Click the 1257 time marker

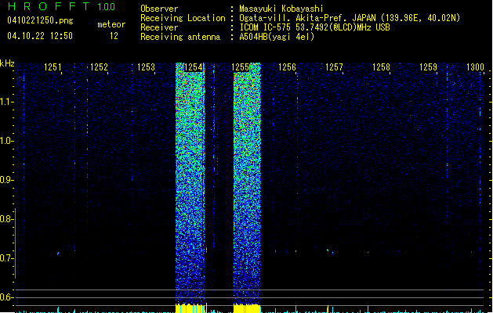(334, 67)
